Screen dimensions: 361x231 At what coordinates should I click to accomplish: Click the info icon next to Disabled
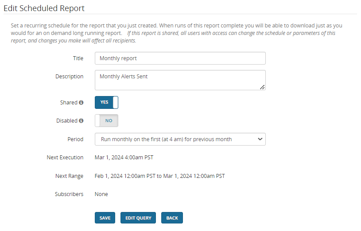point(81,121)
